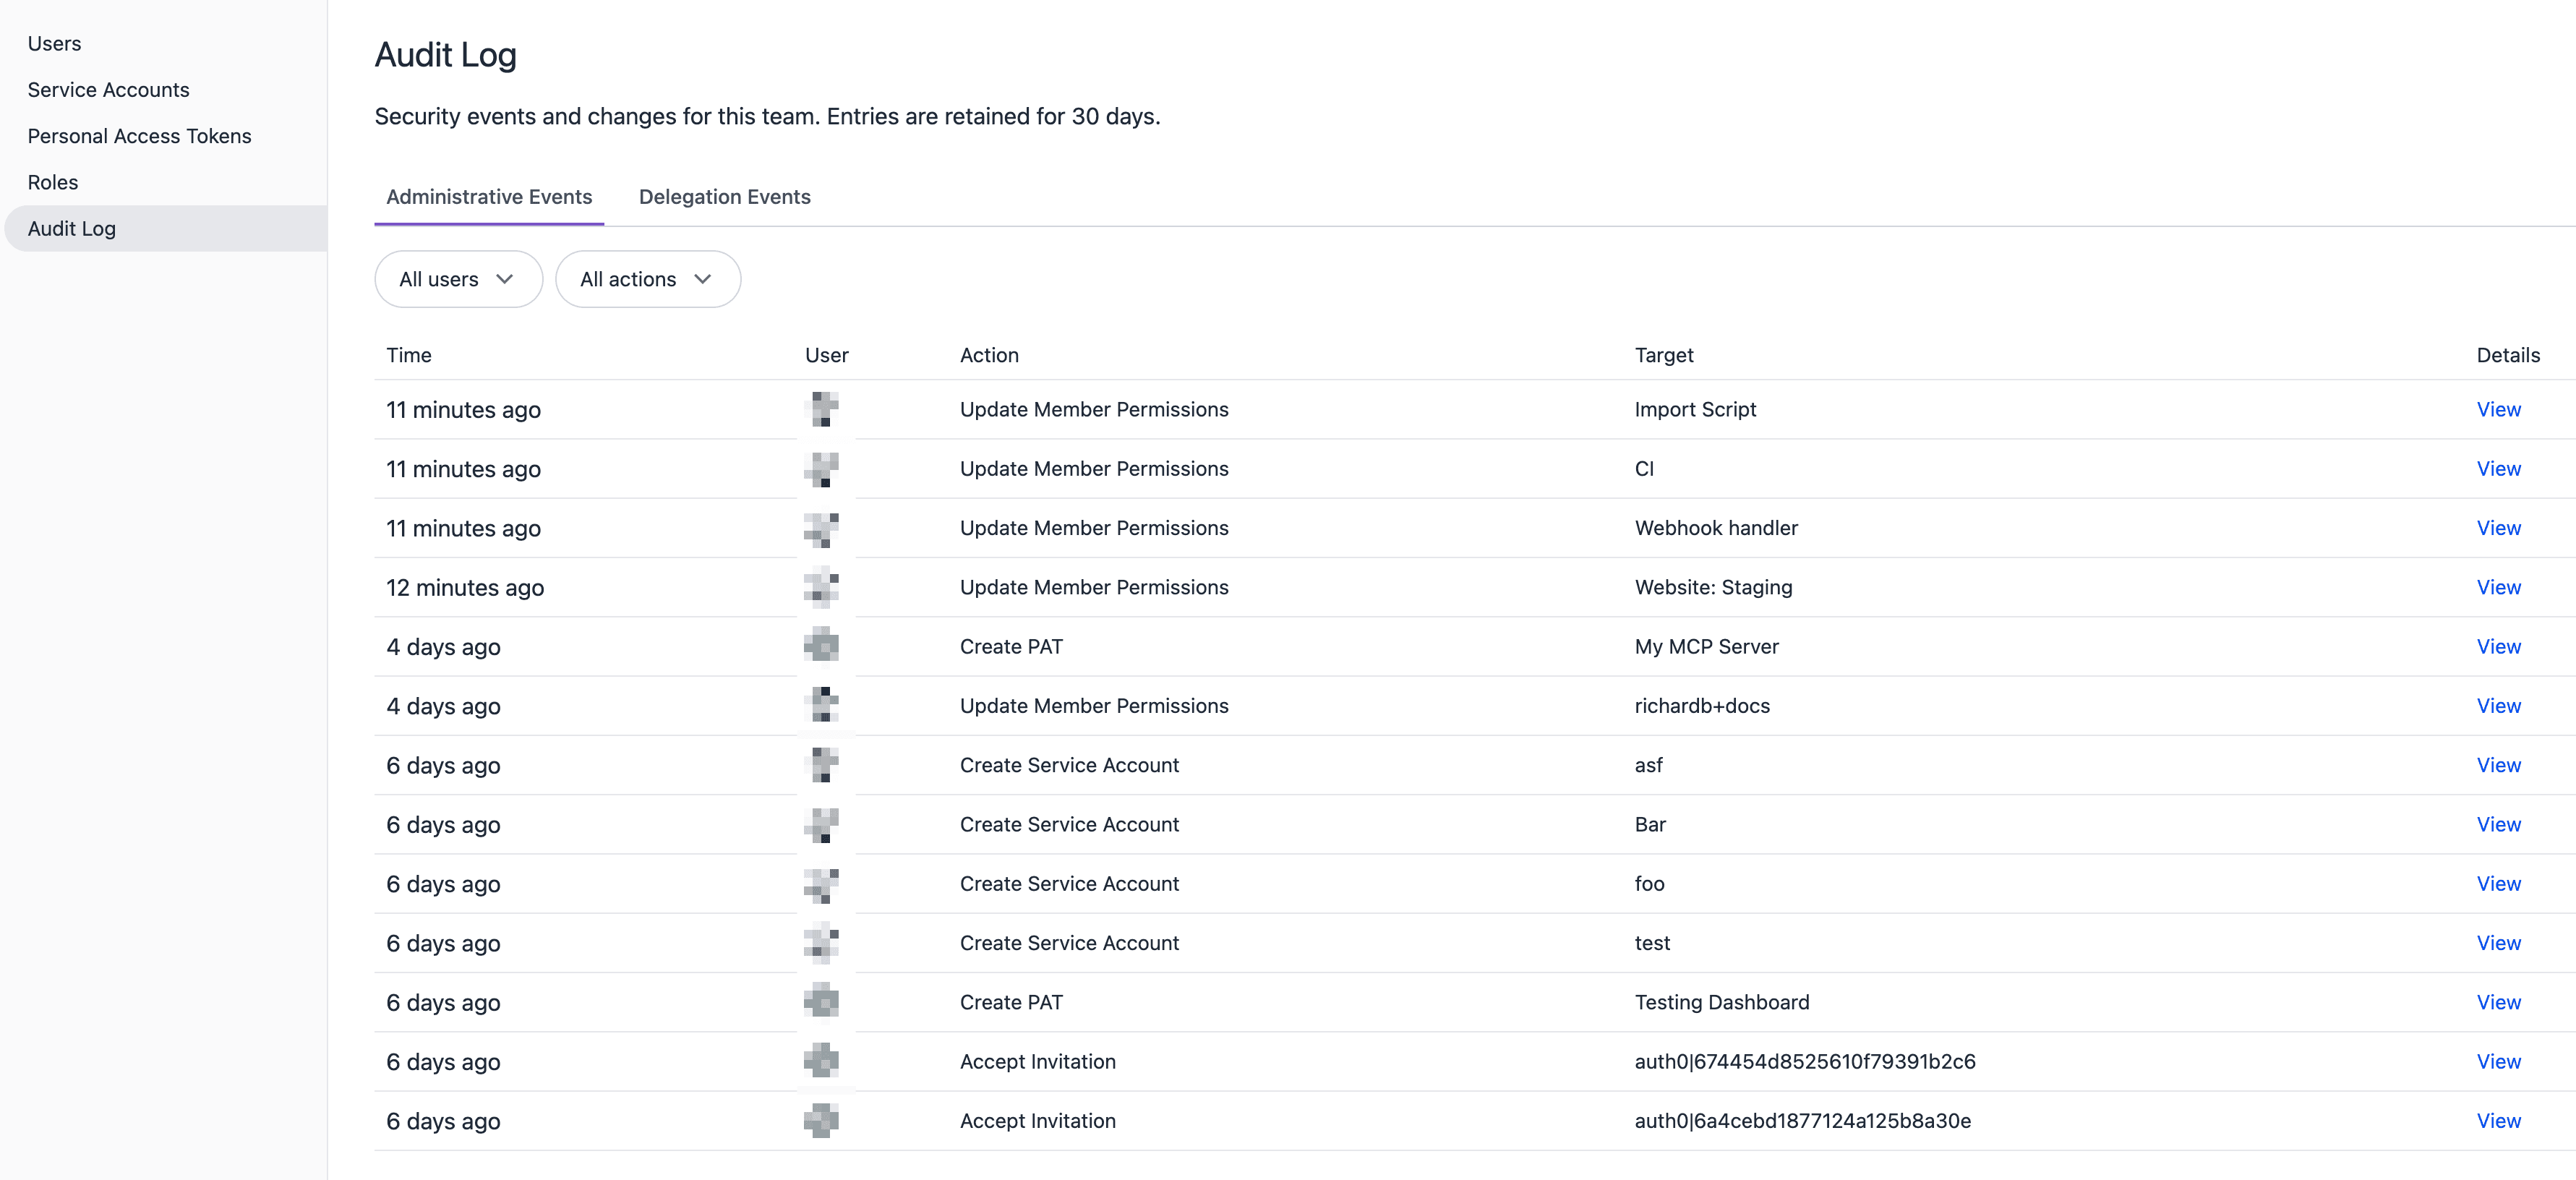The height and width of the screenshot is (1180, 2576).
Task: Click the 12 minutes ago timestamp
Action: pos(465,588)
